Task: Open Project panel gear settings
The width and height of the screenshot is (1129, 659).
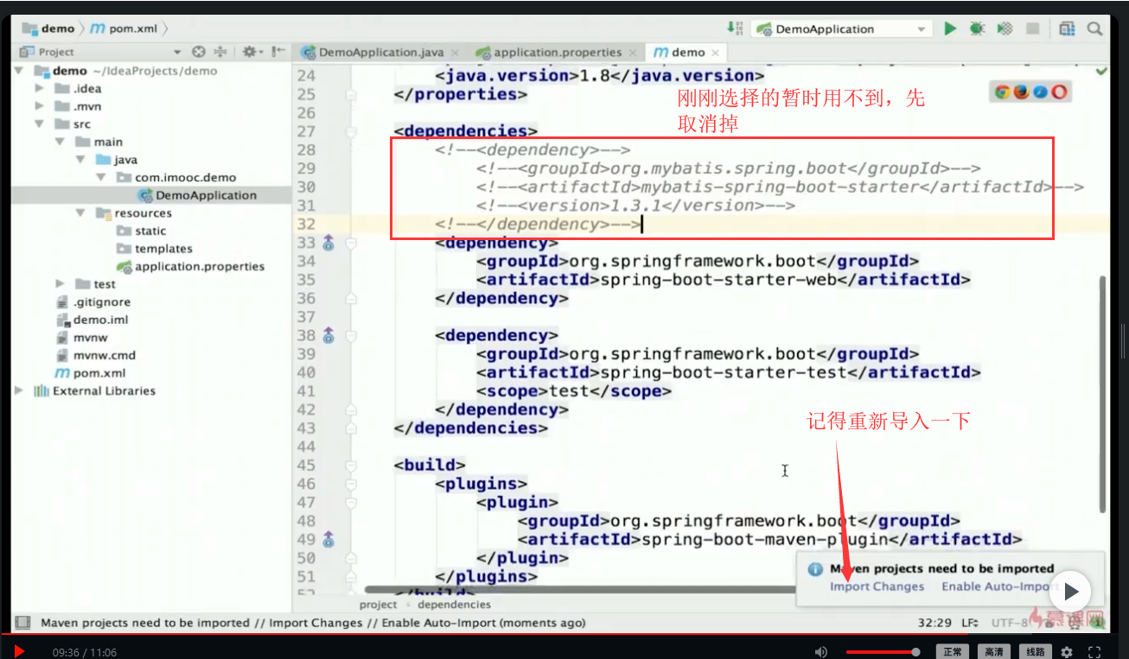Action: tap(251, 52)
